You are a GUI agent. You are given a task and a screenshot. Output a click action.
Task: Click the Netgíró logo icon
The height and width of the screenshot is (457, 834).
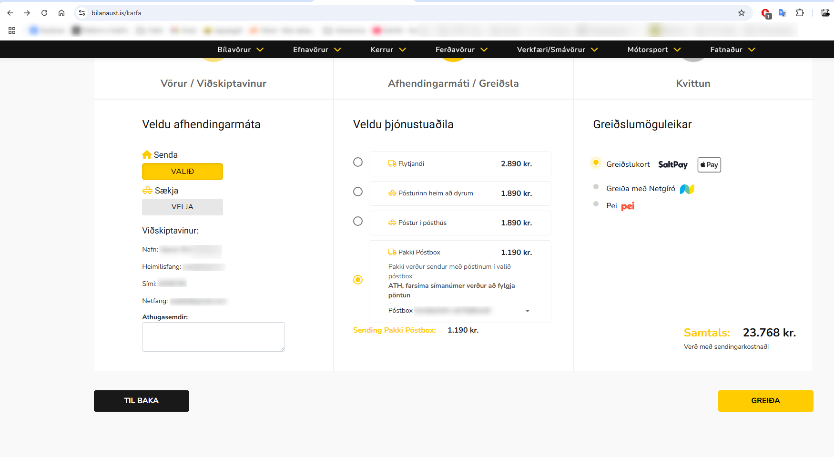[x=687, y=189]
